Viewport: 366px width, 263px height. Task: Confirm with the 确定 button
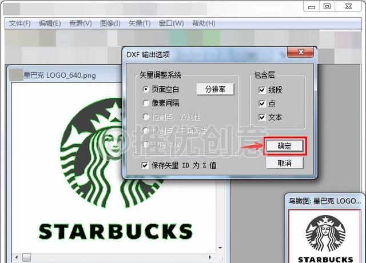tap(285, 146)
